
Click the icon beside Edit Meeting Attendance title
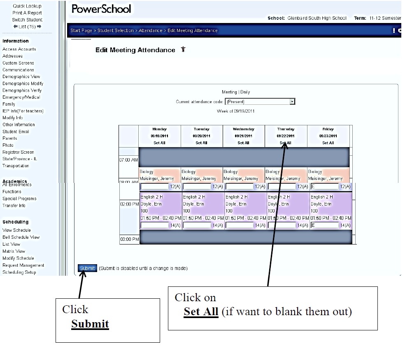pyautogui.click(x=183, y=50)
